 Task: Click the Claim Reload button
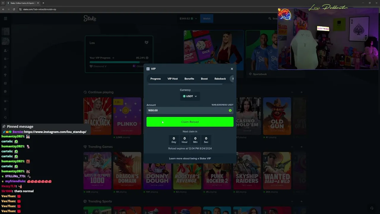[x=190, y=122]
